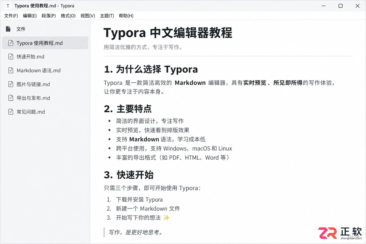This screenshot has height=244, width=366.
Task: Click bullet about Windows、macOS 和 Linux
Action: click(x=174, y=148)
